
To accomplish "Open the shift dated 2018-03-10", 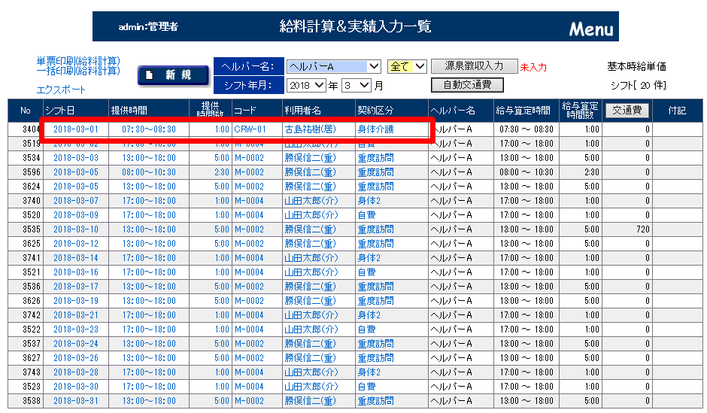I will [x=75, y=229].
